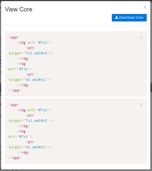Viewport: 152px width, 171px height.
Task: Select the View Core heading text
Action: click(x=19, y=9)
